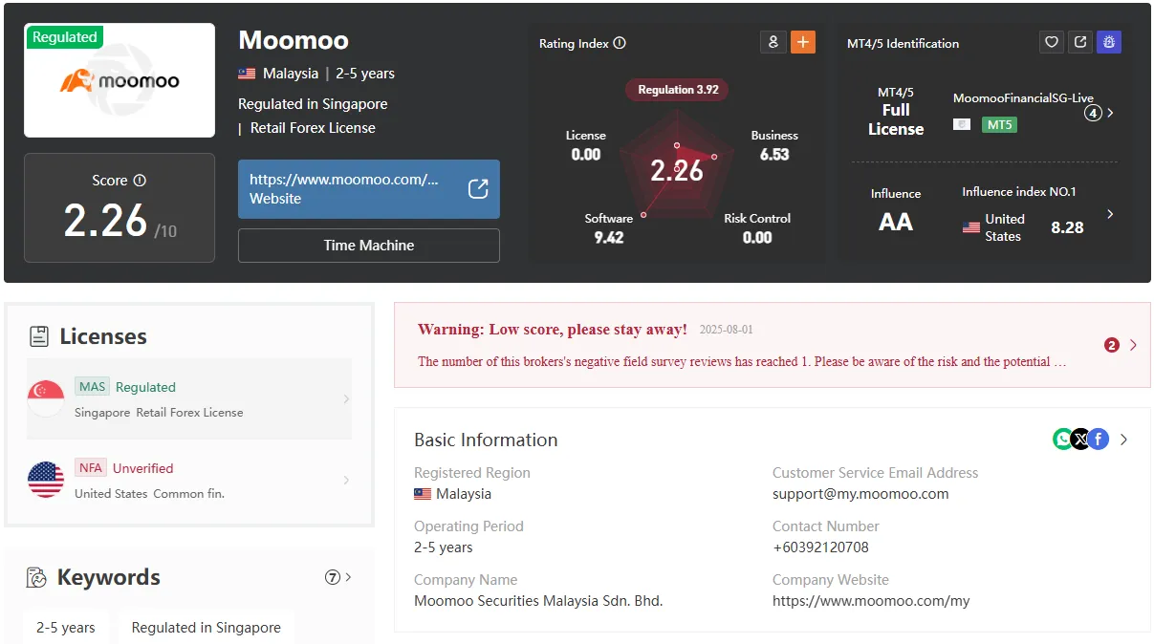Expand MoomooFinancialSG-Live server chevron

(1110, 113)
